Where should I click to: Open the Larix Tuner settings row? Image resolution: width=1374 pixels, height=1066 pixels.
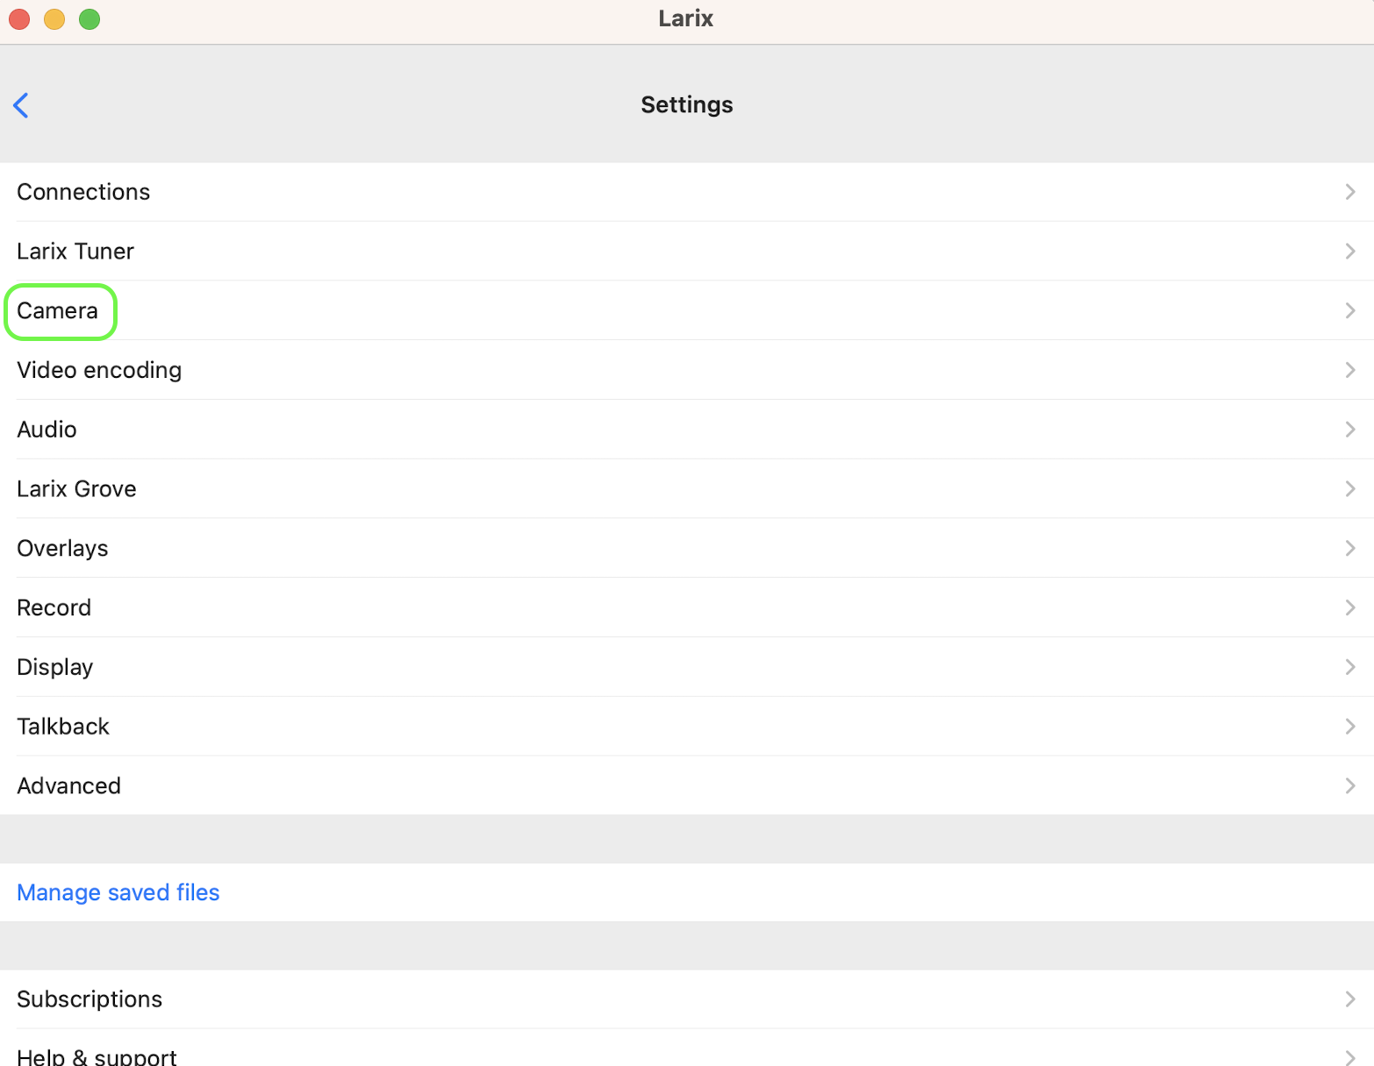click(687, 252)
